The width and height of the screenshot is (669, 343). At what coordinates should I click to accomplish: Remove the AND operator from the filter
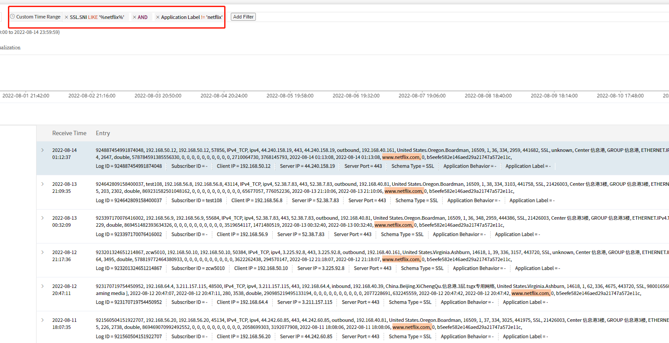(134, 17)
